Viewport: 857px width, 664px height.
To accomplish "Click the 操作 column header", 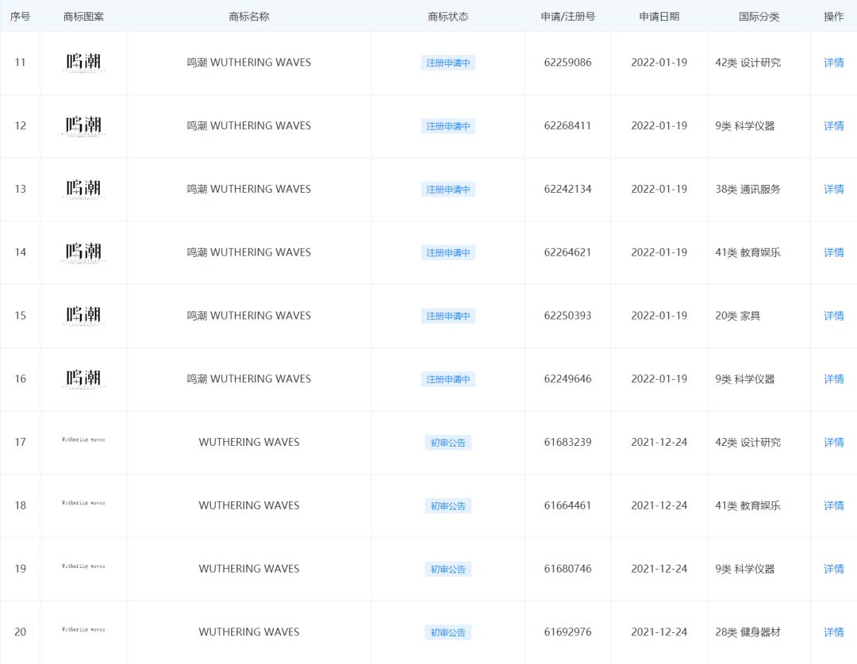I will [833, 17].
